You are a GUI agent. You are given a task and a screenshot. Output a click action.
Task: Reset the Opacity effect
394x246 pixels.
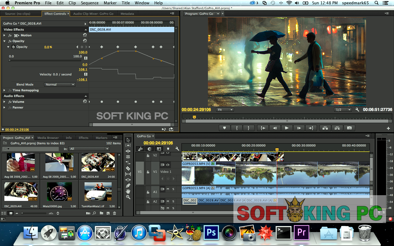[85, 41]
